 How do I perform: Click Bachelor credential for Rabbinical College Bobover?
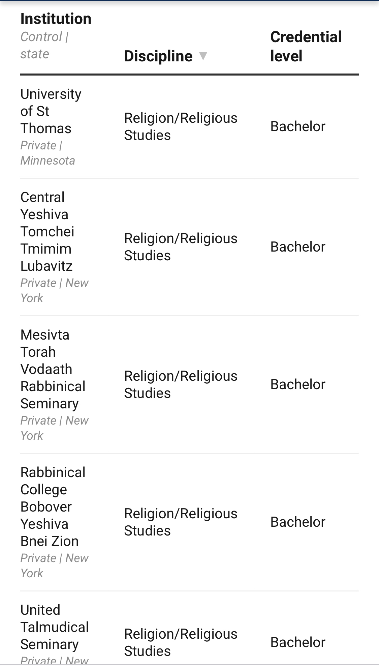298,522
